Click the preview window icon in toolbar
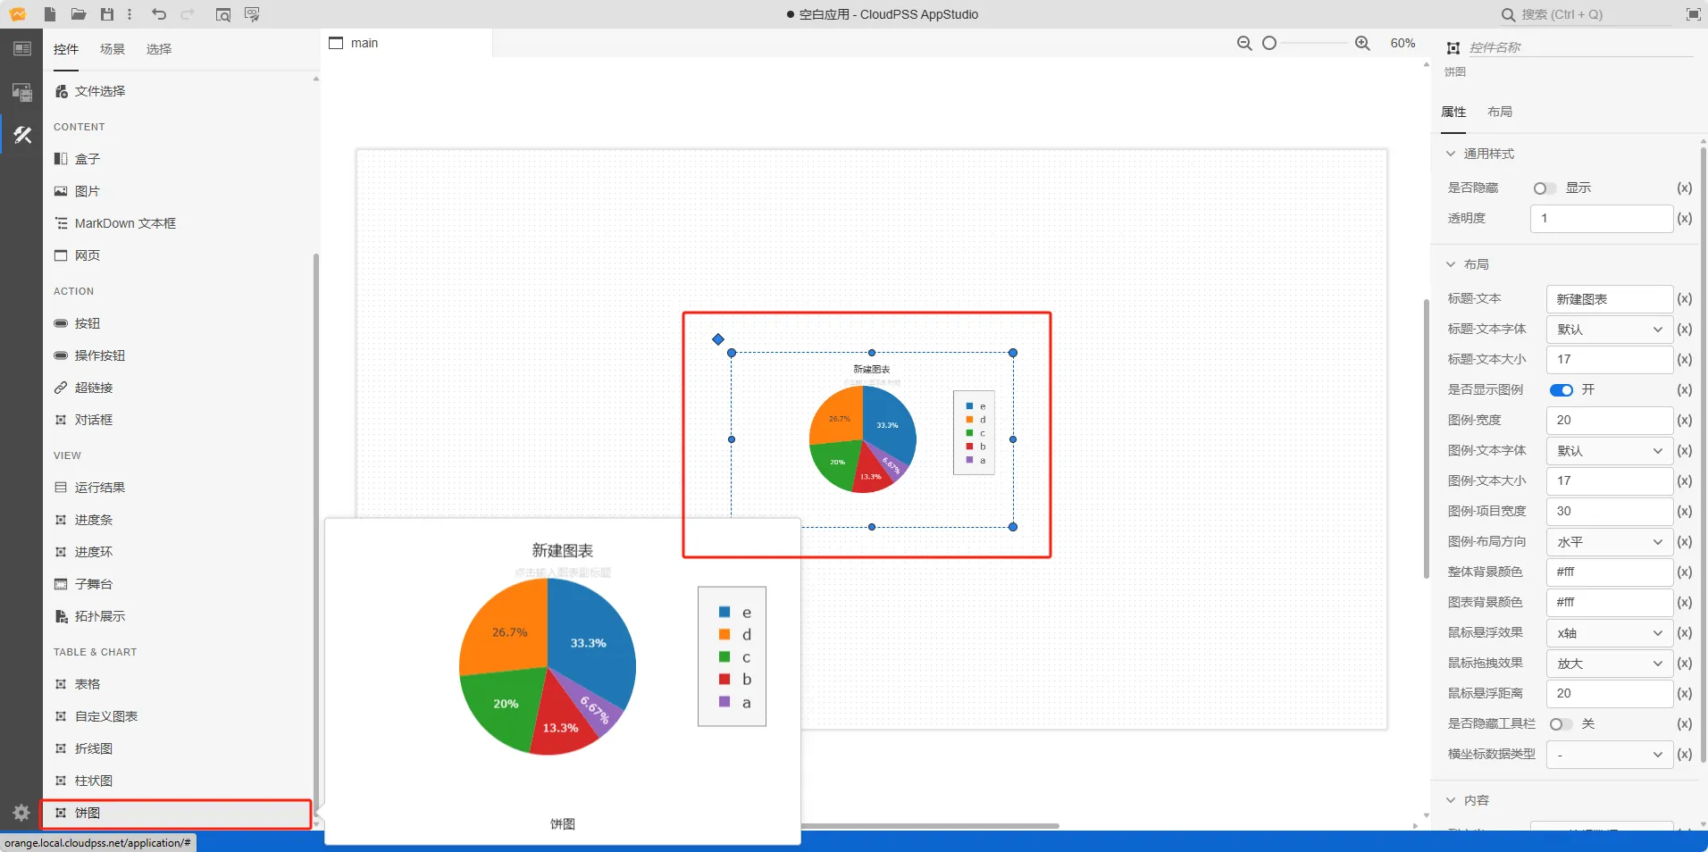1708x852 pixels. 223,14
